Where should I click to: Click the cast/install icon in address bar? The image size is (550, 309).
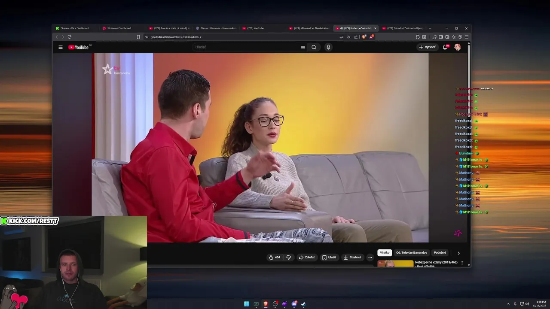(x=341, y=37)
